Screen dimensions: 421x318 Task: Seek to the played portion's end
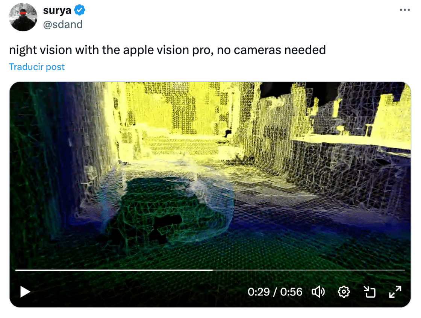pos(212,270)
